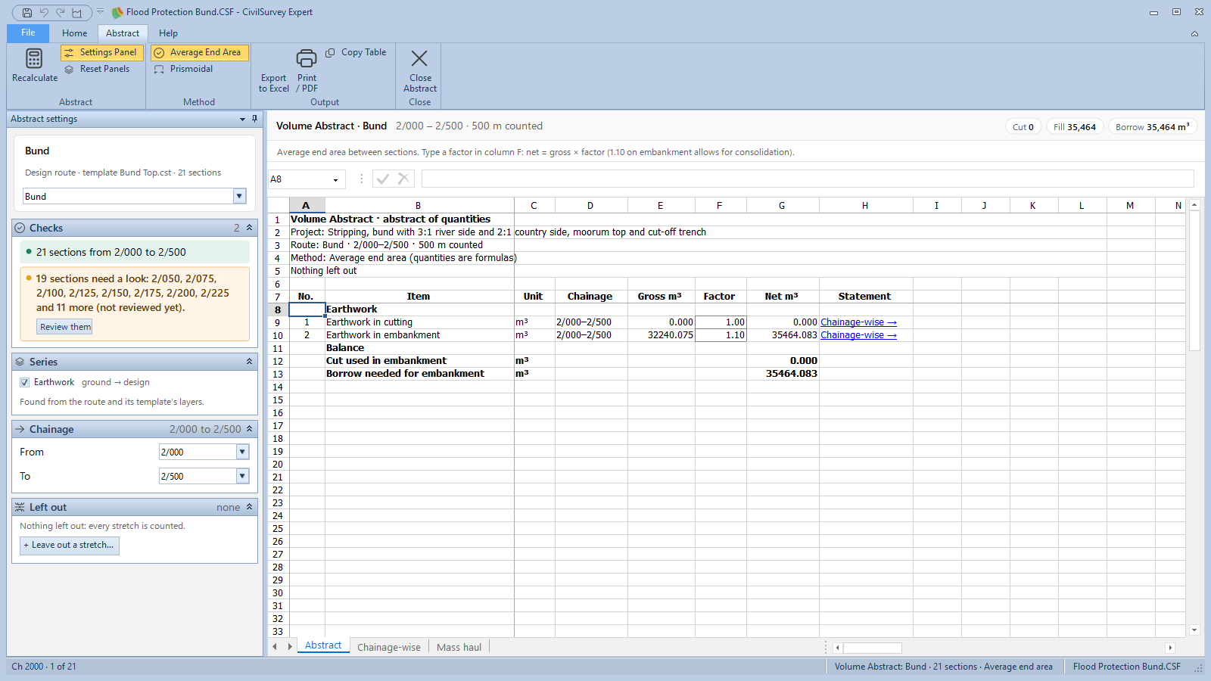Open the From chainage dropdown
This screenshot has width=1211, height=681.
[242, 452]
